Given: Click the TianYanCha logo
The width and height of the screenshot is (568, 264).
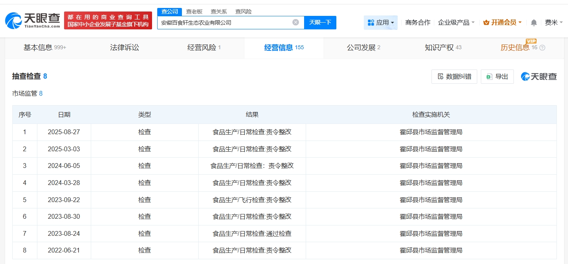Looking at the screenshot, I should (x=33, y=20).
